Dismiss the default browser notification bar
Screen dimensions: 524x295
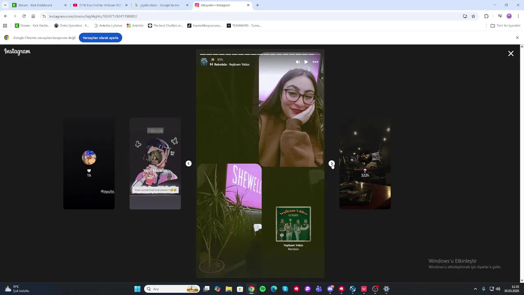click(x=517, y=38)
